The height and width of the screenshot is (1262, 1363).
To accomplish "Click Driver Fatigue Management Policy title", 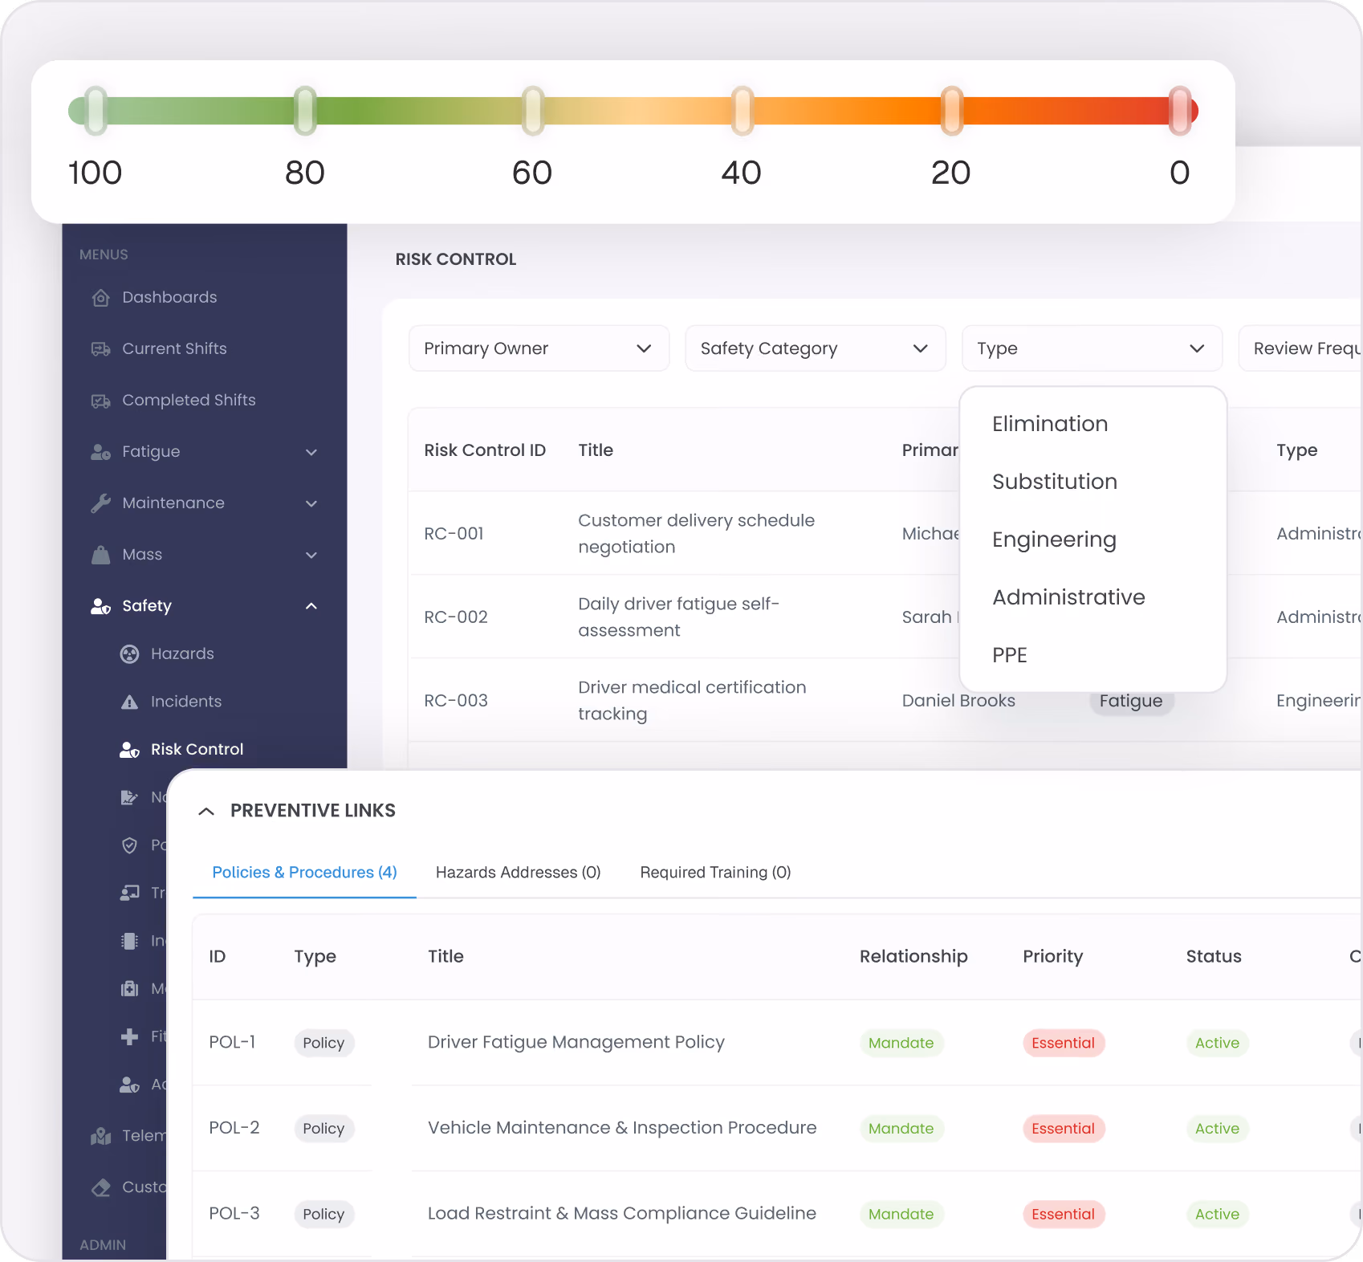I will tap(576, 1042).
